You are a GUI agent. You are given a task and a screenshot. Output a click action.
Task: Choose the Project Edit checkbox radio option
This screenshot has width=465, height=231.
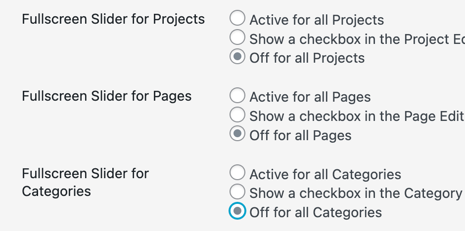click(x=237, y=38)
